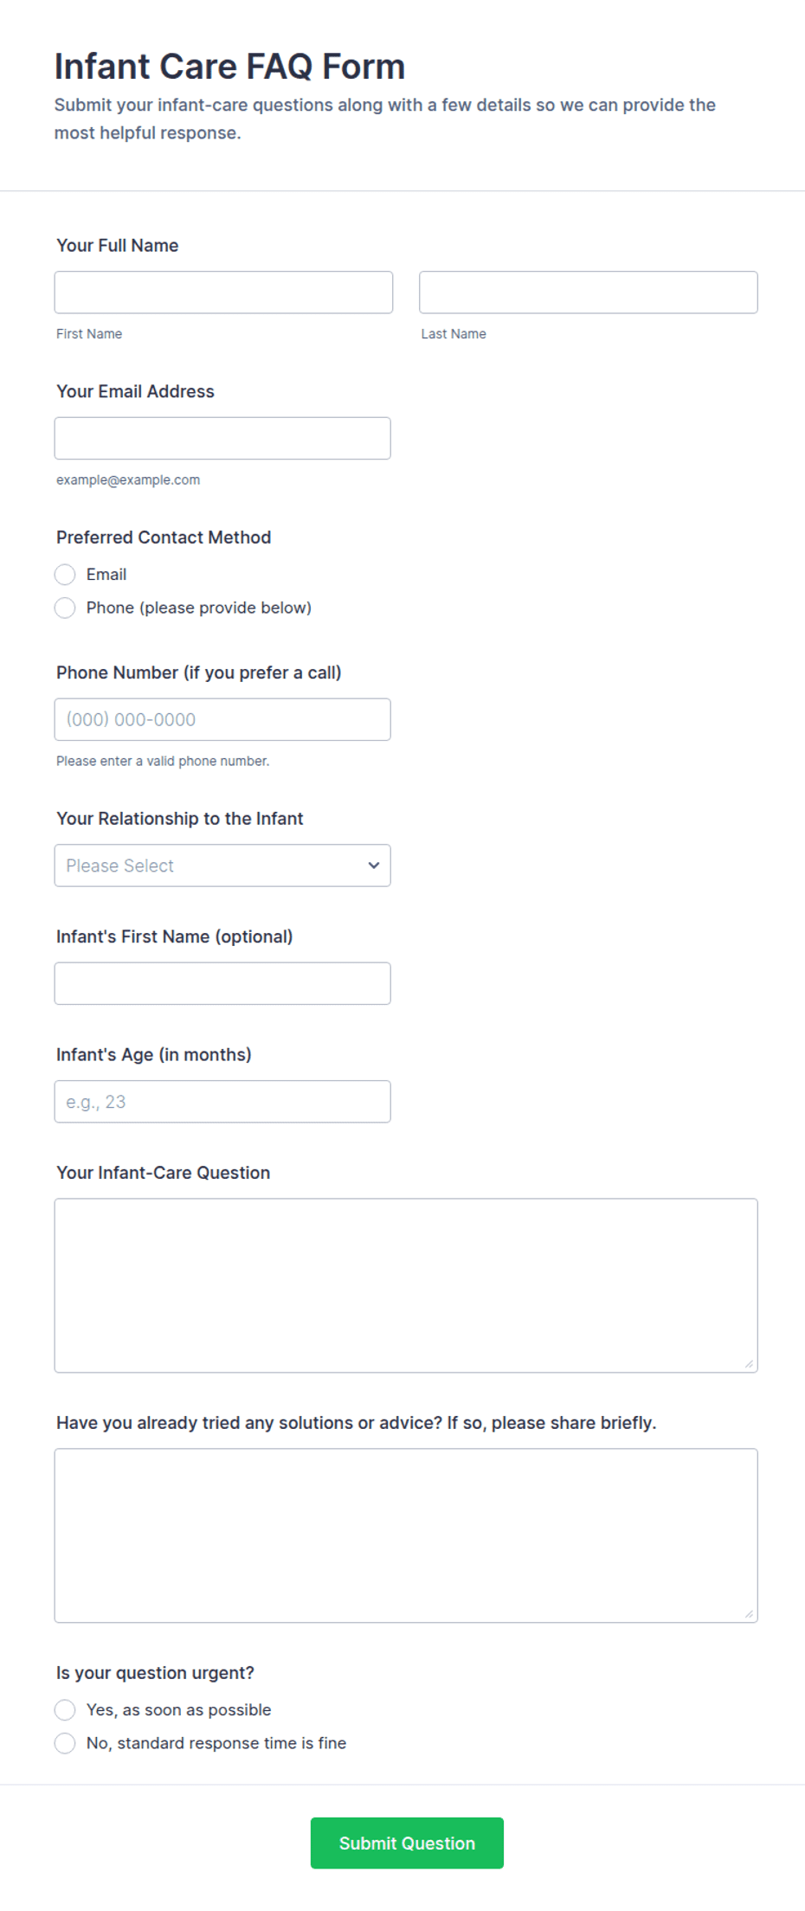This screenshot has width=805, height=1911.
Task: Click the question textarea resize handle
Action: pos(749,1364)
